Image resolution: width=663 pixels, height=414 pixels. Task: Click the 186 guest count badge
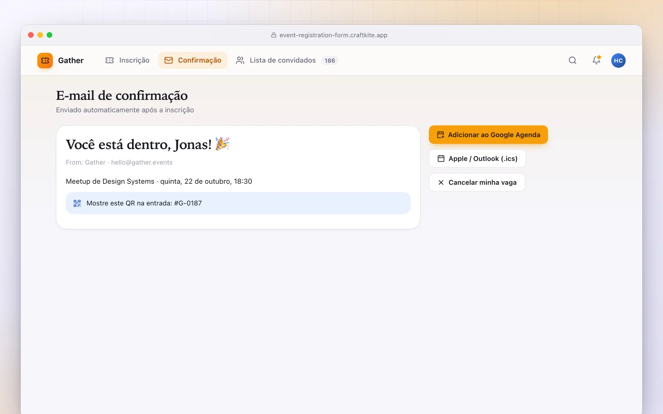click(x=330, y=61)
